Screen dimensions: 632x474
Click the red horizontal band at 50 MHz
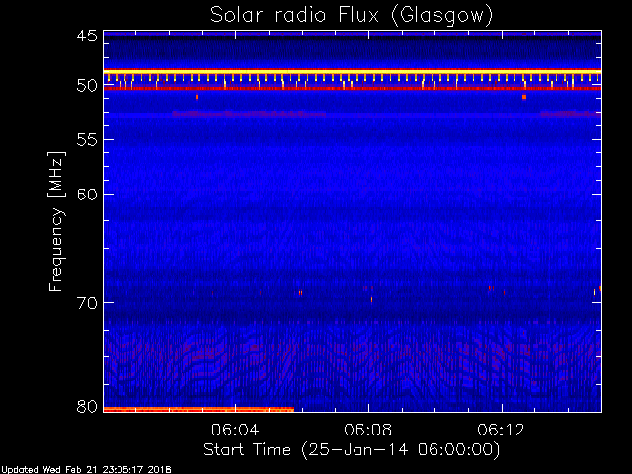[x=353, y=88]
